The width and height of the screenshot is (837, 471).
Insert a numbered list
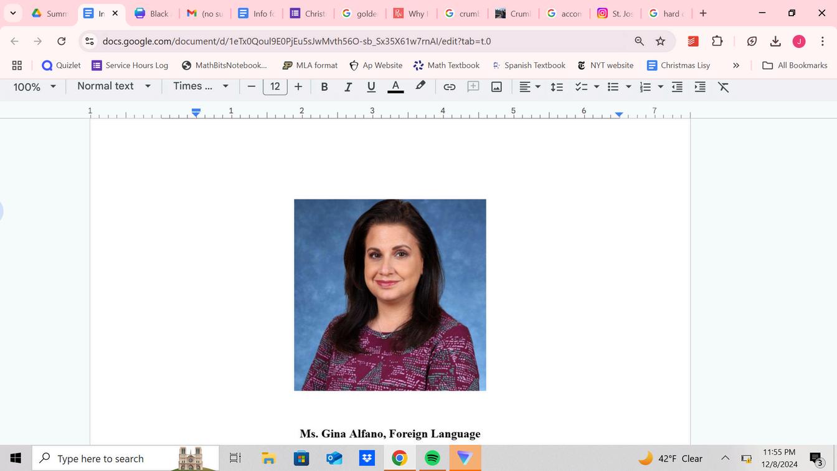point(645,87)
